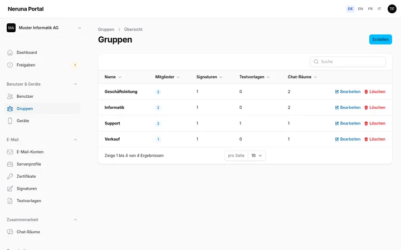Sort by Signaturen column

[x=209, y=77]
